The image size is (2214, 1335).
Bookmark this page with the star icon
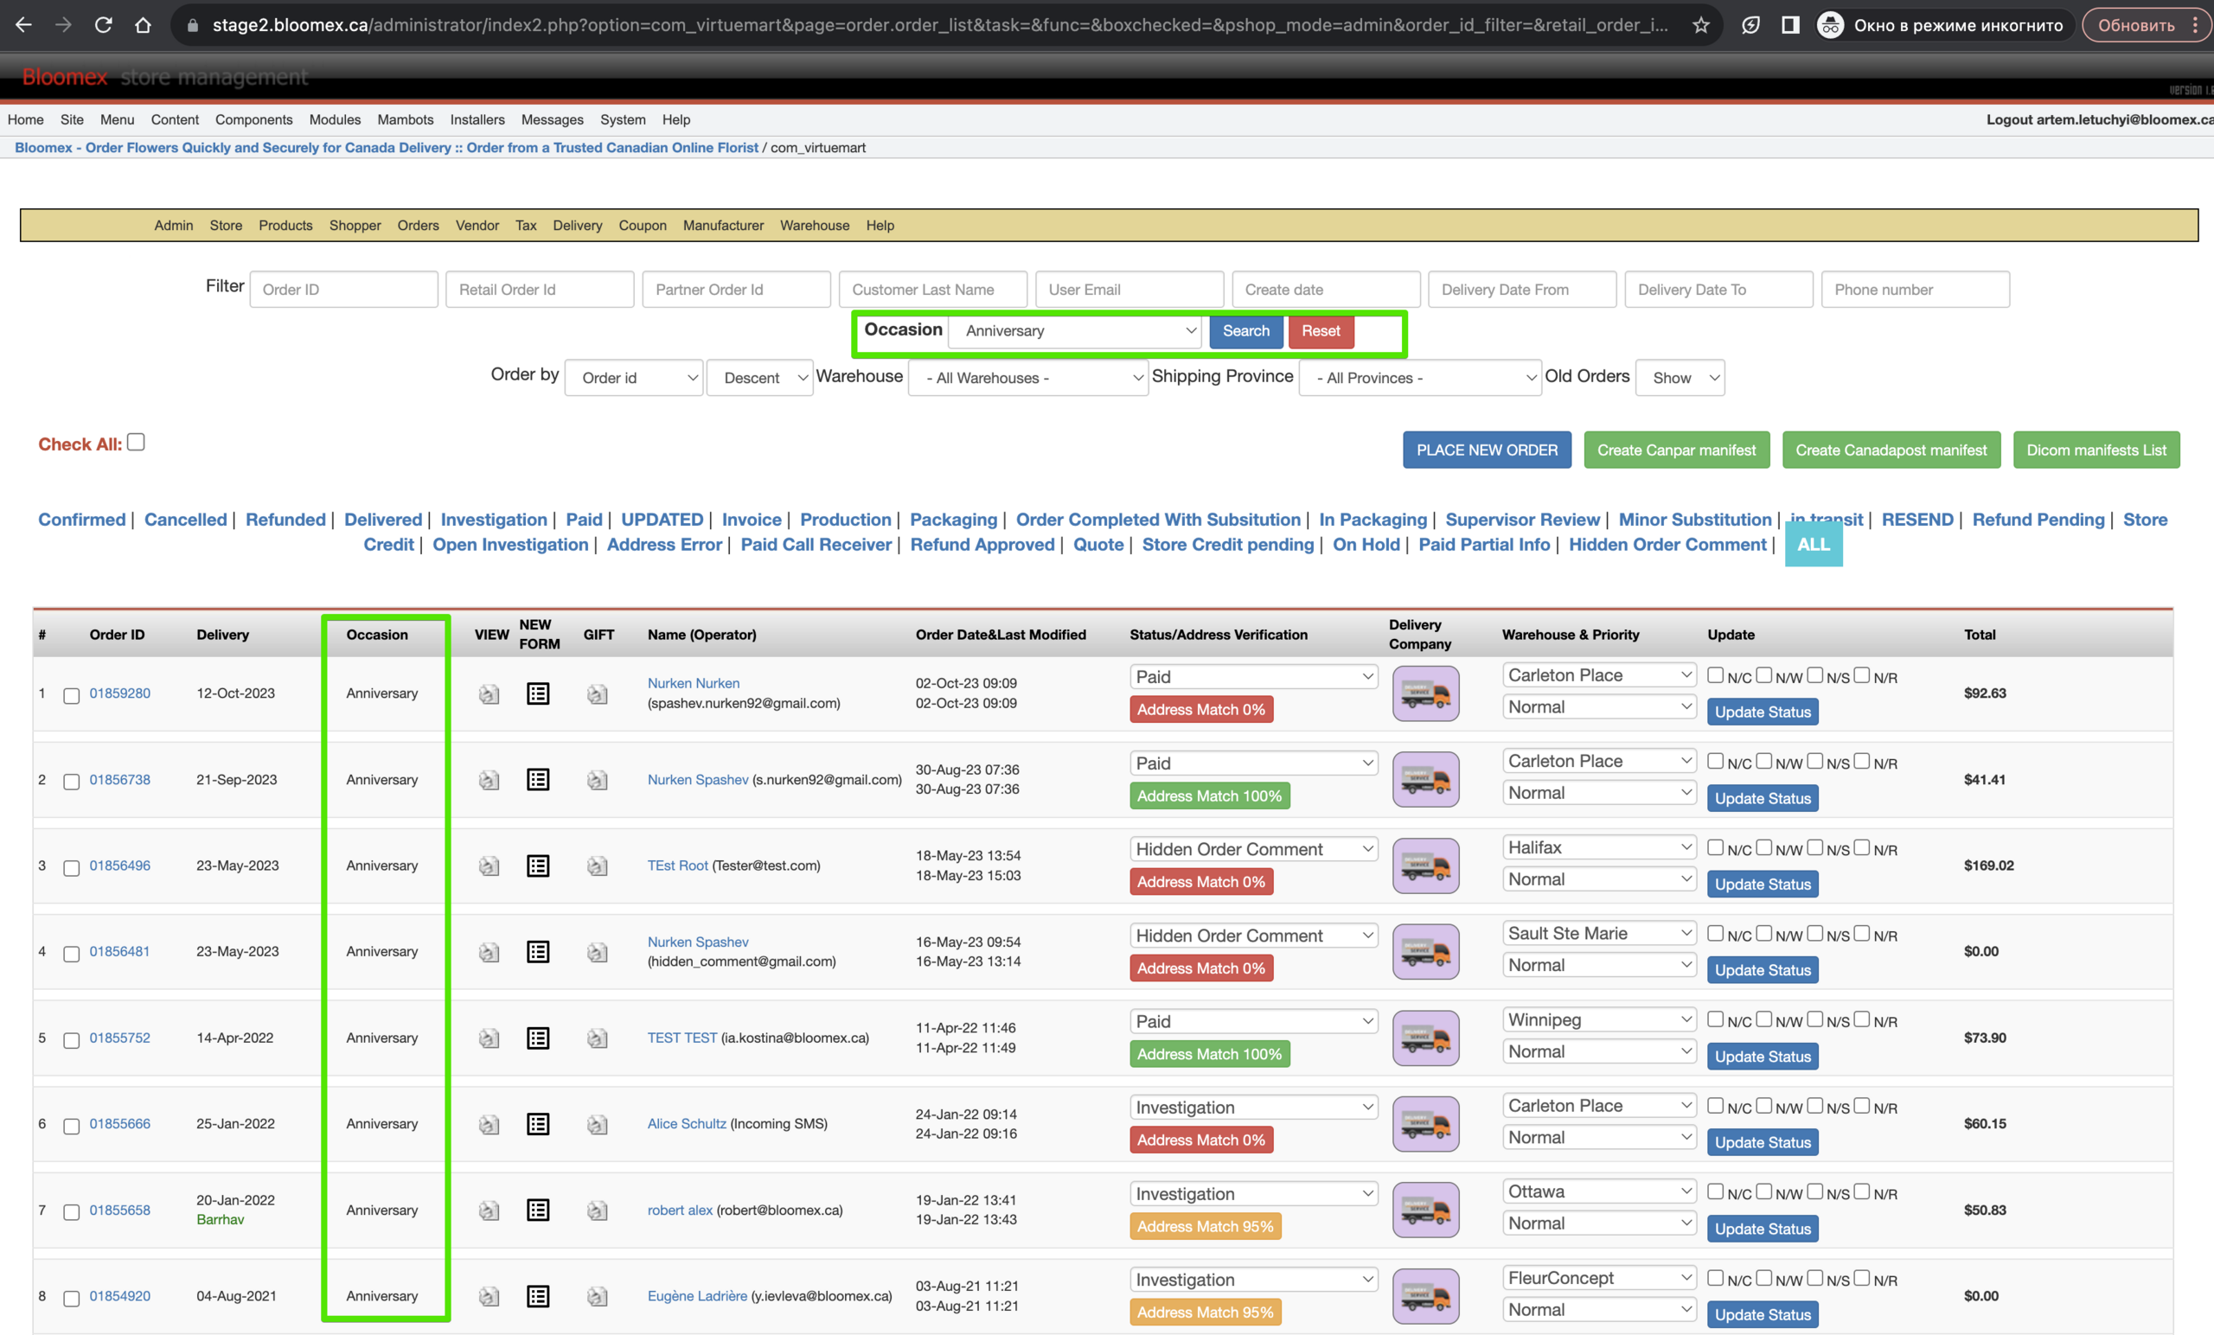[x=1700, y=25]
